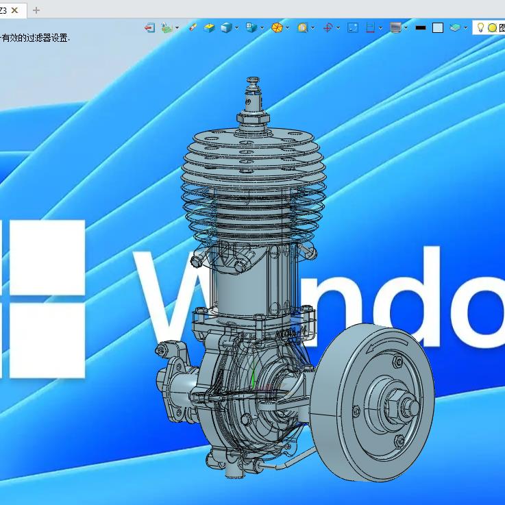505x505 pixels.
Task: Click the gray monitor display icon
Action: [x=396, y=27]
